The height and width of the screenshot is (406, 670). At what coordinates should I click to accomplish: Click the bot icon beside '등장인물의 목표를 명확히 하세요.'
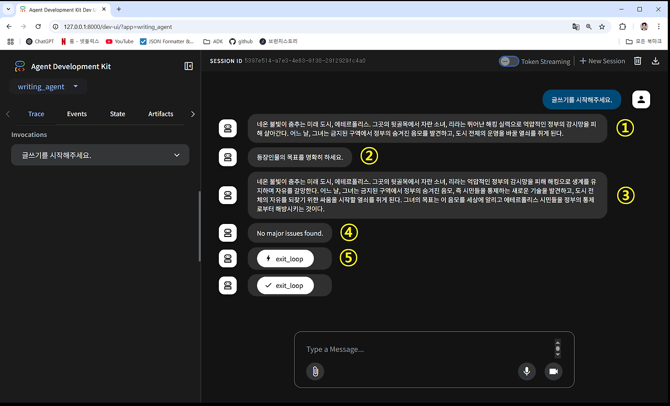coord(228,157)
